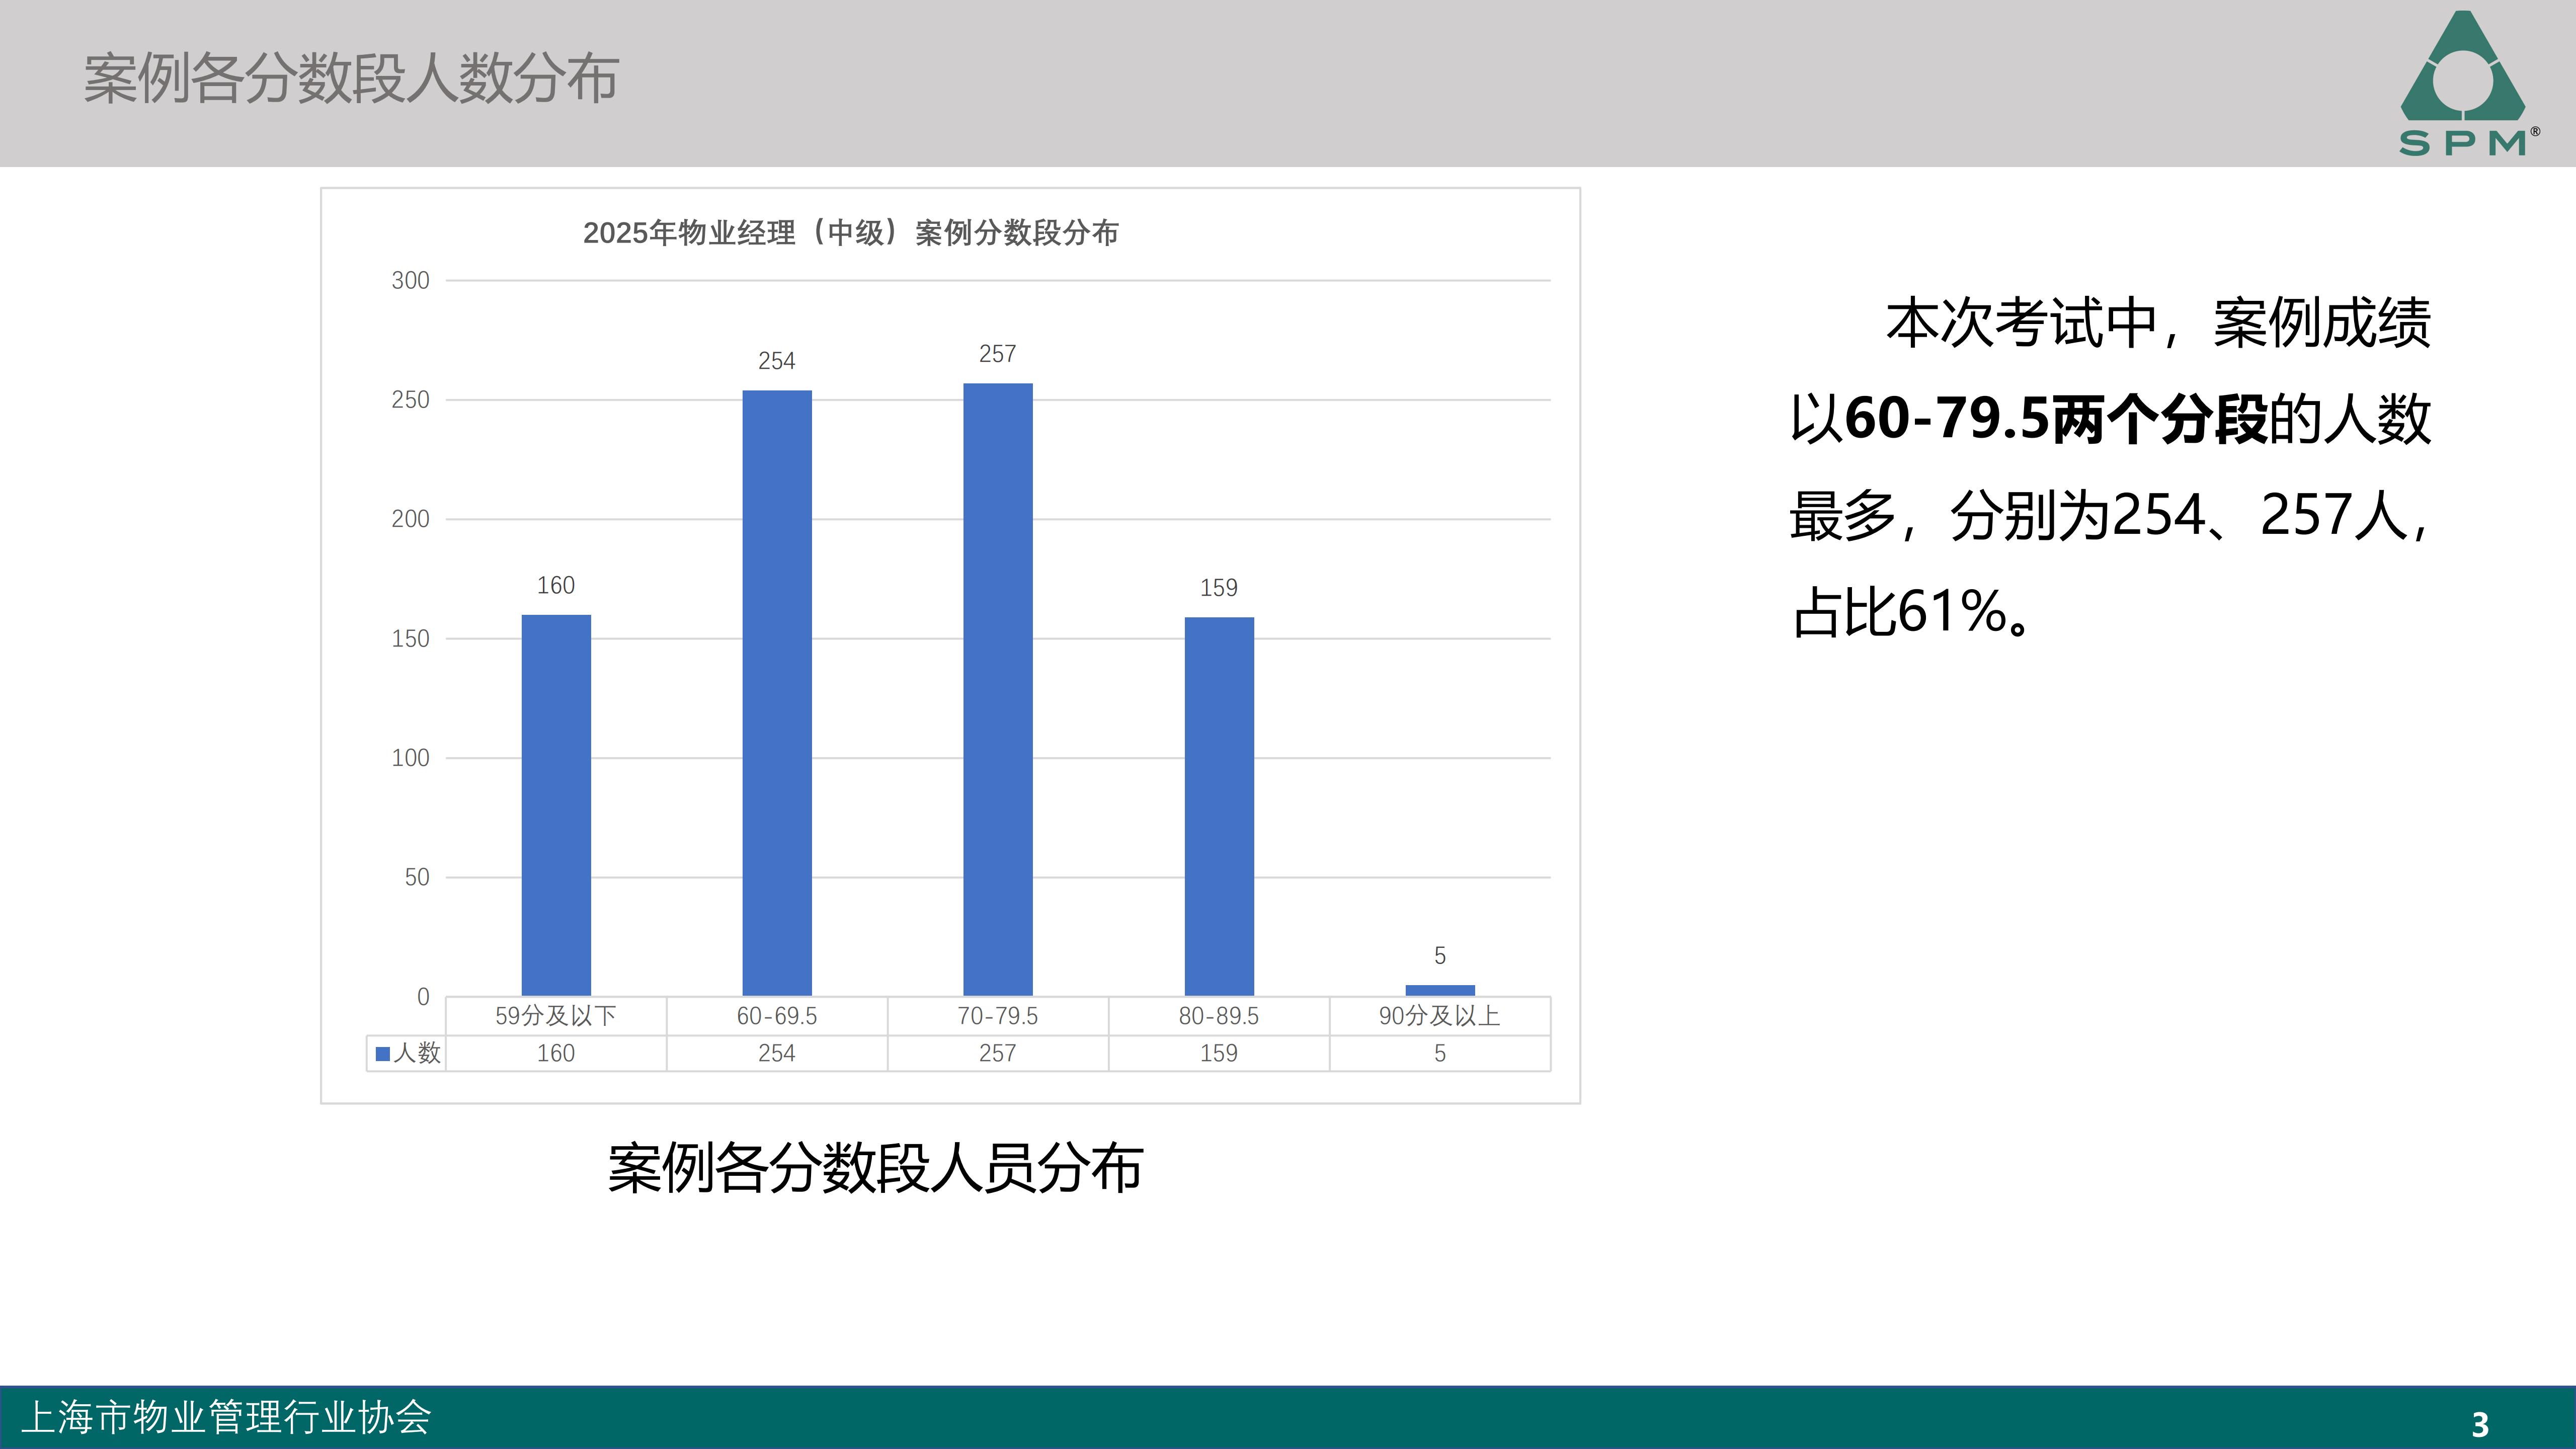The height and width of the screenshot is (1449, 2576).
Task: Click the data table cell 254
Action: click(777, 1053)
